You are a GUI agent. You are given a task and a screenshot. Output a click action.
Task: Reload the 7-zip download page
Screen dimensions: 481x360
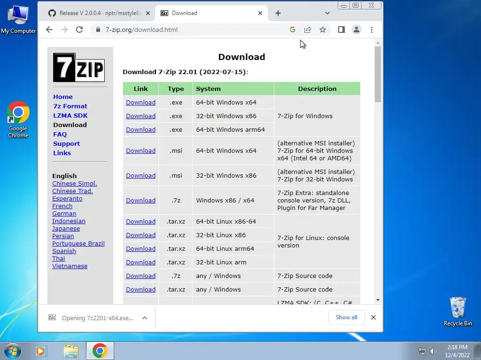pos(79,30)
